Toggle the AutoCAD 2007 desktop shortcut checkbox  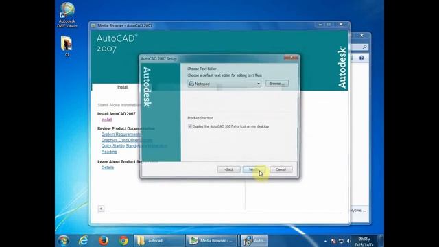[190, 126]
